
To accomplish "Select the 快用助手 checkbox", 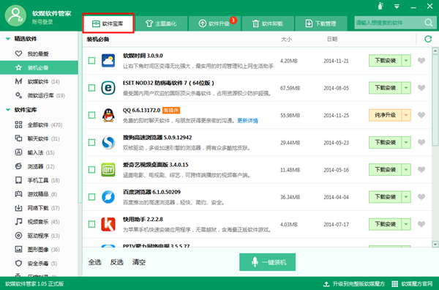I will point(92,224).
